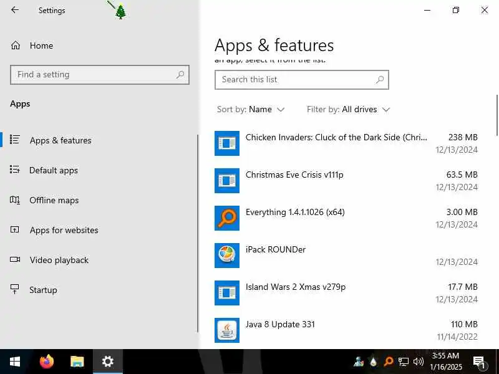Click the Apps for websites icon
Screen dimensions: 499x374
[14, 229]
